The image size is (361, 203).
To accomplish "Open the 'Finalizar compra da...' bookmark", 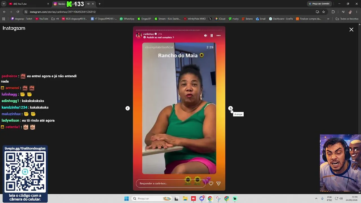I will click(x=309, y=19).
